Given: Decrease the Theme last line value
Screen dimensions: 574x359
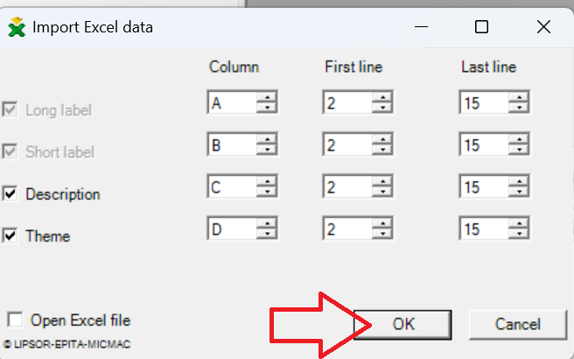Looking at the screenshot, I should [x=519, y=233].
